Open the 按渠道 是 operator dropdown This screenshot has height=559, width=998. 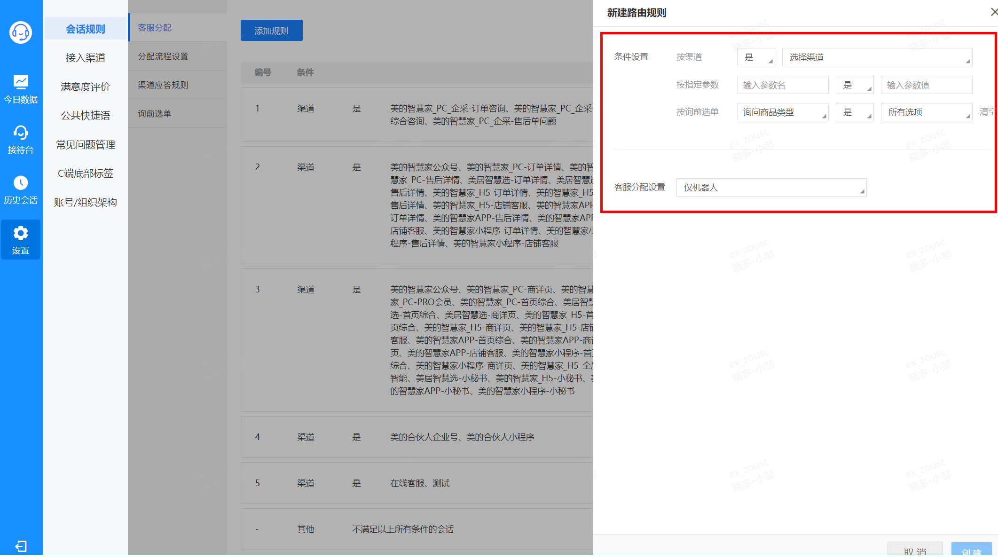[756, 57]
